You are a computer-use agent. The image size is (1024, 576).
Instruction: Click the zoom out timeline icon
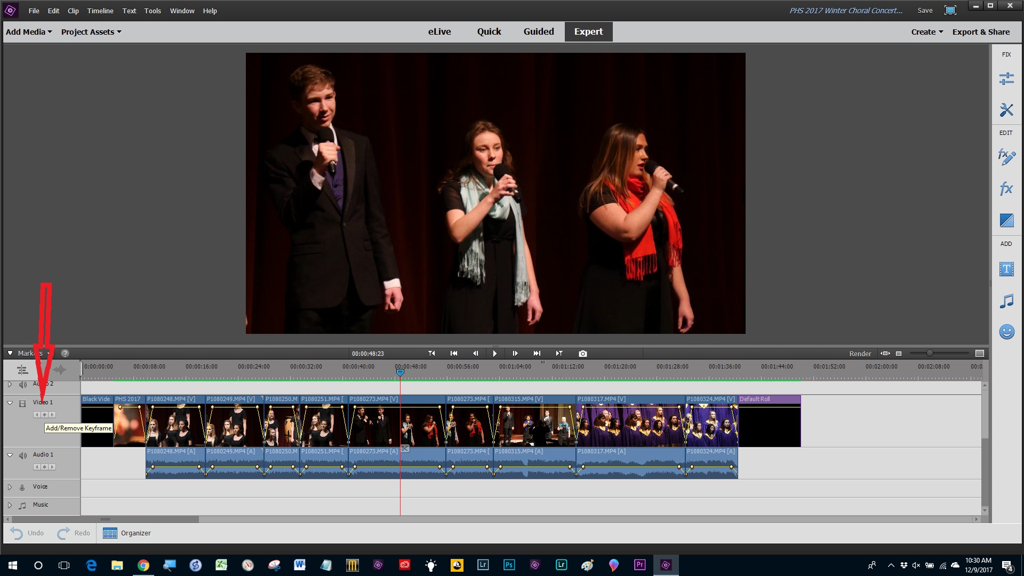coord(899,354)
